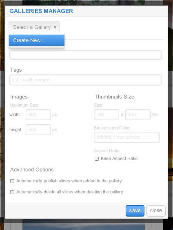Screen dimensions: 173x230
Task: Click the maximum height input field
Action: point(38,129)
